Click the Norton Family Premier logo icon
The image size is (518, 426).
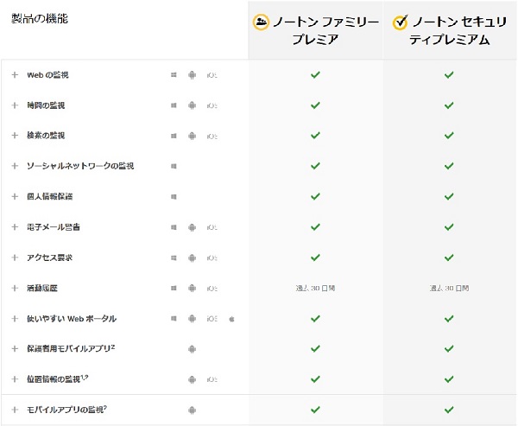(261, 22)
